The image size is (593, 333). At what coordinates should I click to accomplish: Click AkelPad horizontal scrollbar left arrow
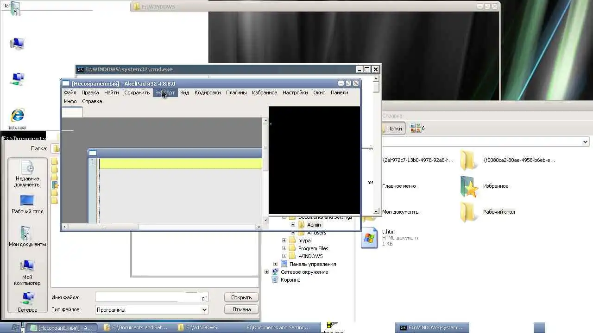click(x=65, y=227)
